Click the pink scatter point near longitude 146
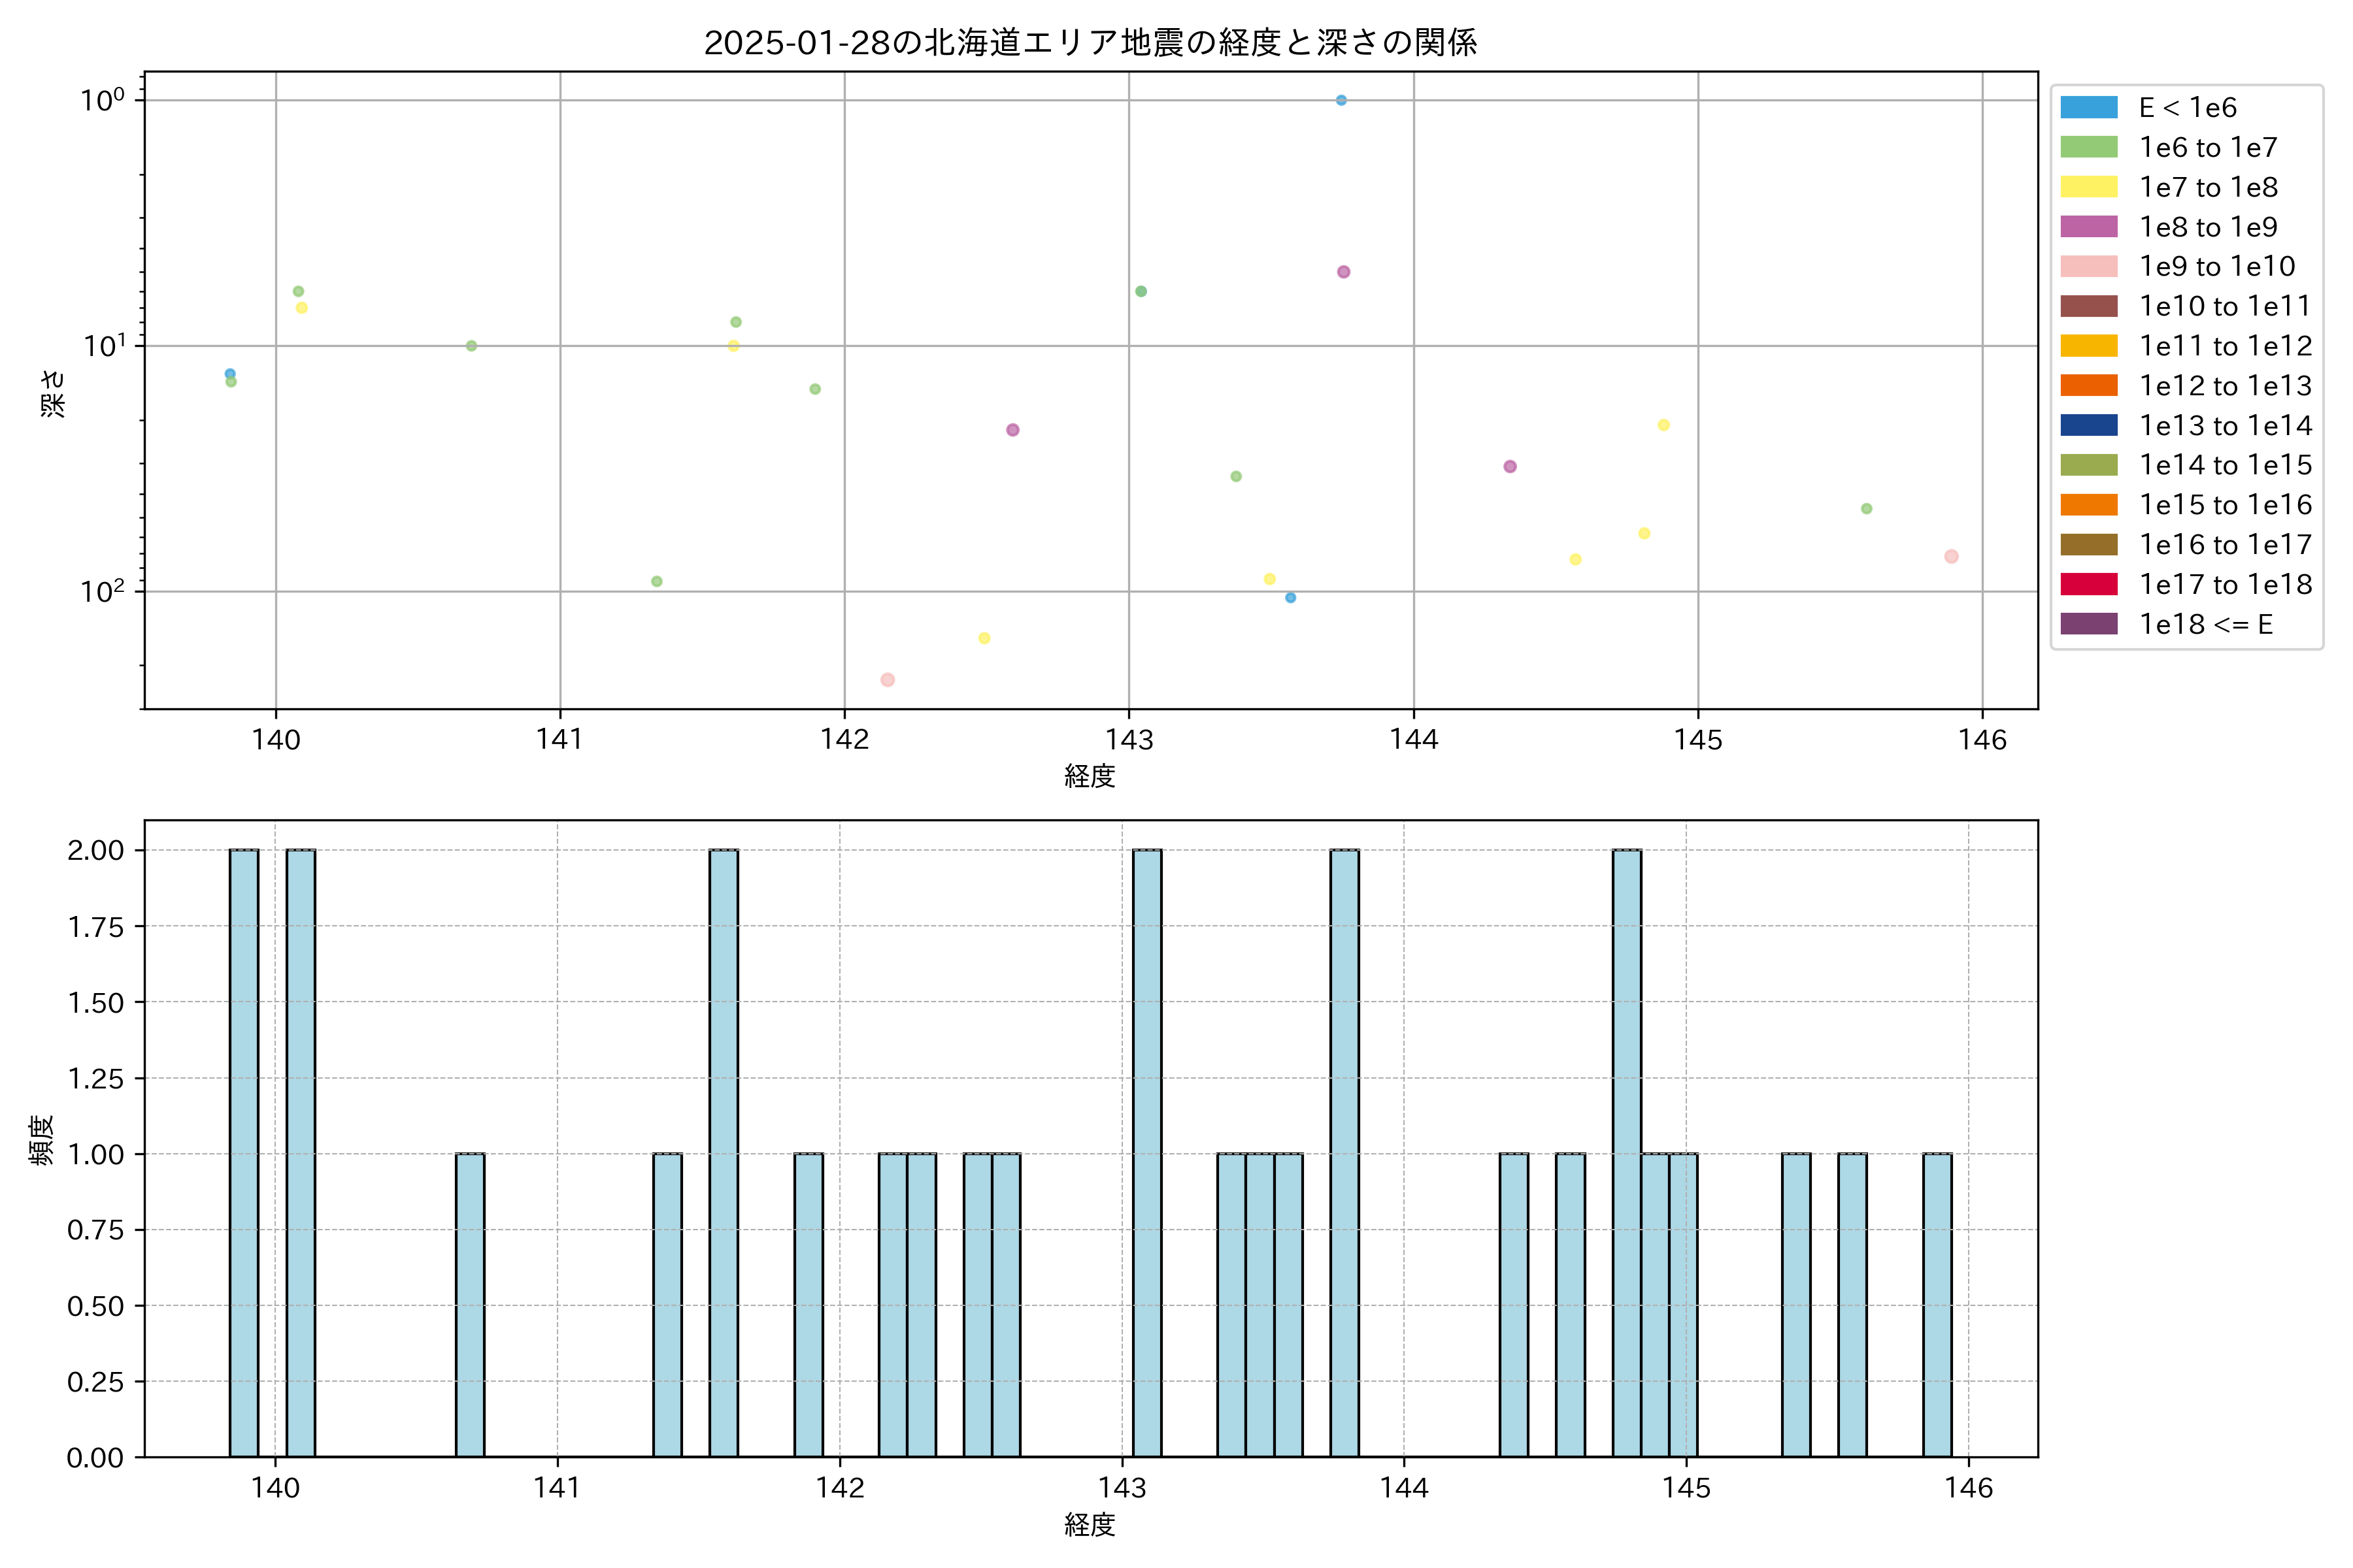Viewport: 2353px width, 1568px height. click(1951, 557)
